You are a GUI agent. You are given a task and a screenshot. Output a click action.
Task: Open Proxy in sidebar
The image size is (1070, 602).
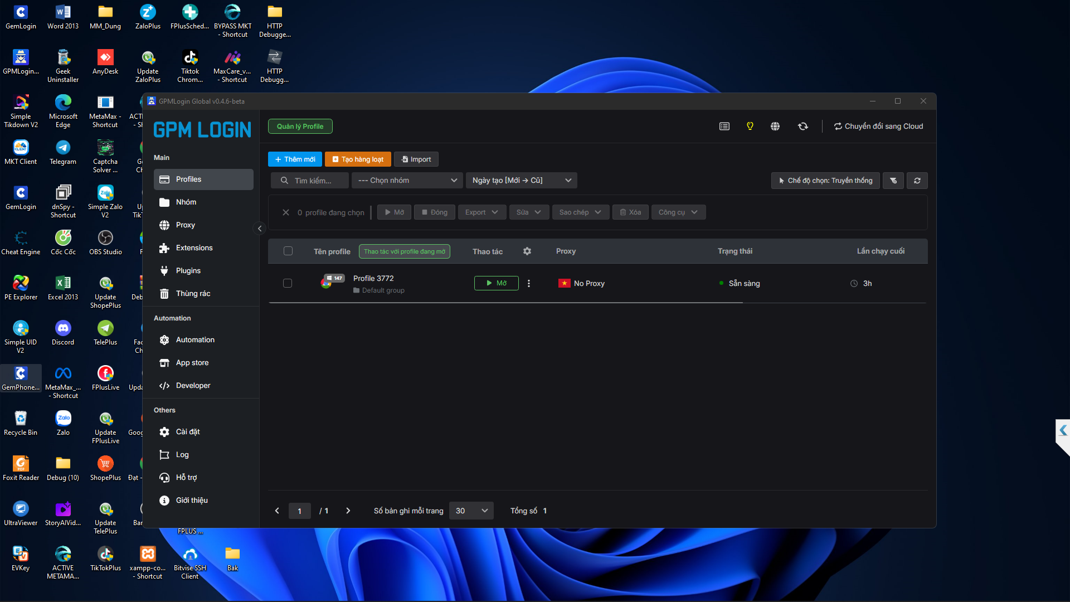click(x=203, y=225)
